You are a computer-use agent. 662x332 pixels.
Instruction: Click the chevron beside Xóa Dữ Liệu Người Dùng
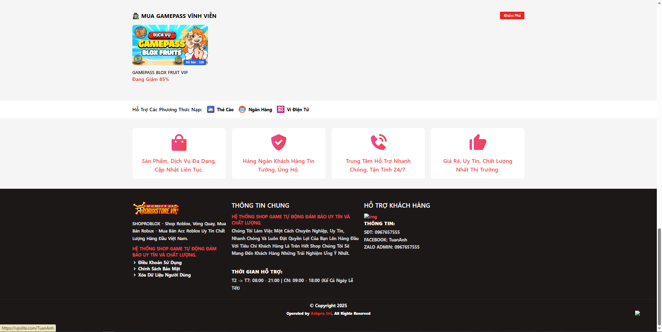tap(134, 275)
